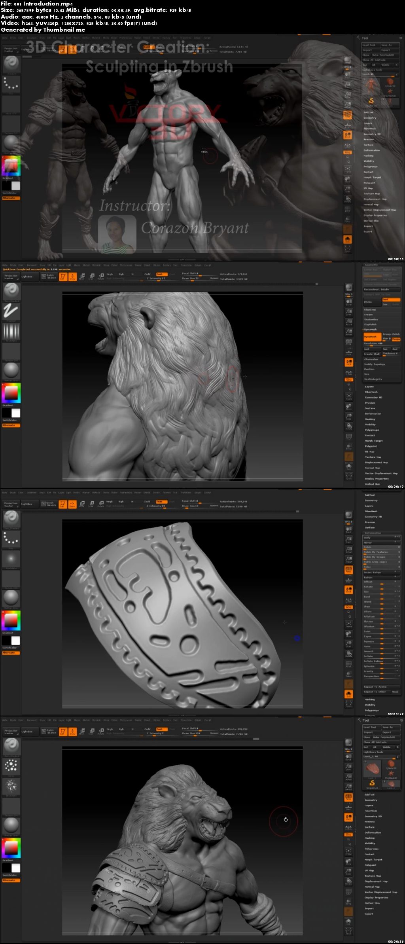The height and width of the screenshot is (944, 405).
Task: Click the Rotate icon in 00:00:19 top toolbar
Action: coord(101,277)
